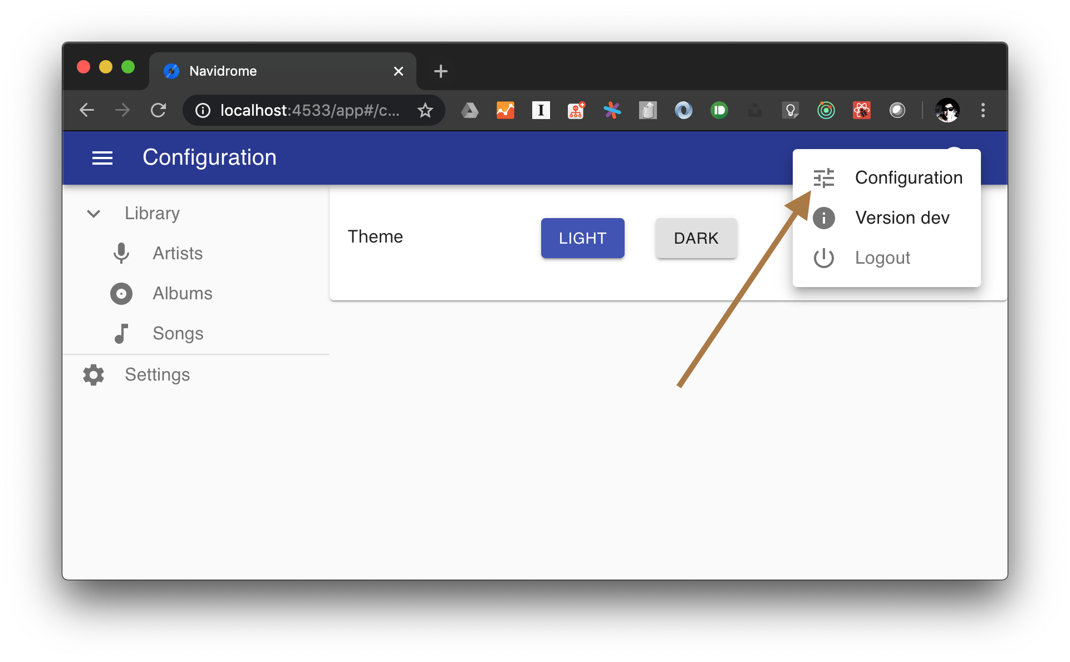Screen dimensions: 1070x662
Task: Collapse the Library section chevron
Action: pos(94,214)
